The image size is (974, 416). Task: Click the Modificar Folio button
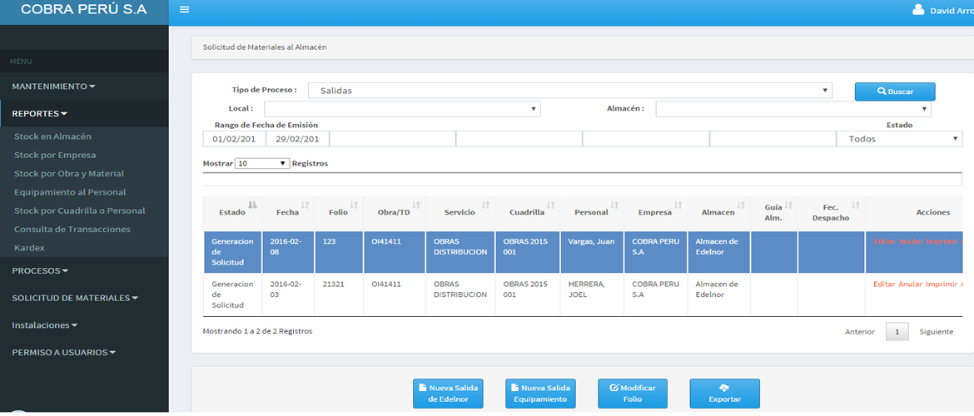point(633,393)
